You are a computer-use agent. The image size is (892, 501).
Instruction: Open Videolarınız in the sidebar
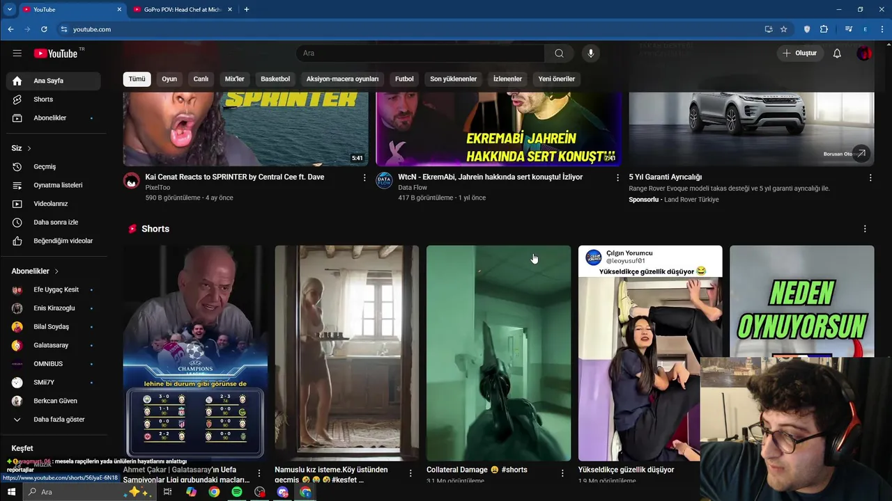click(53, 204)
